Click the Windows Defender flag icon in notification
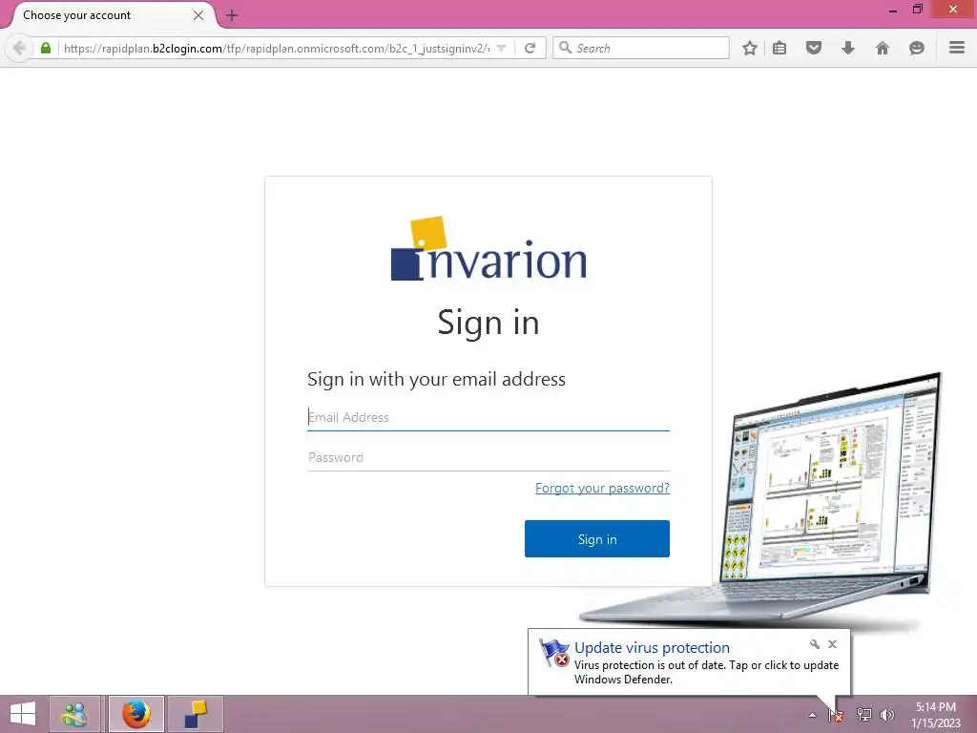This screenshot has width=977, height=733. (x=554, y=653)
